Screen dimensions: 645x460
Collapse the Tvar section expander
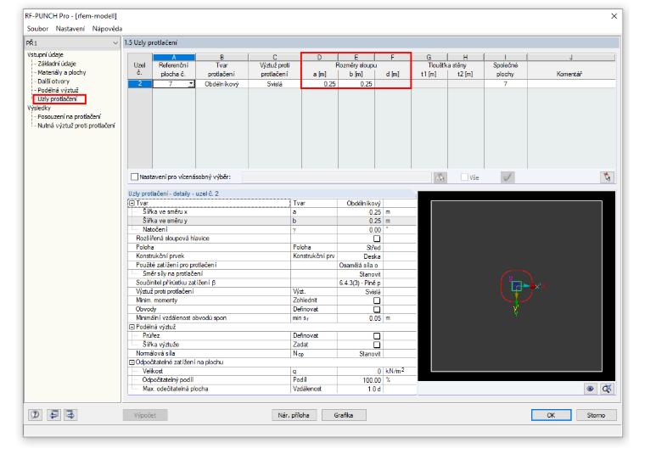coord(132,203)
